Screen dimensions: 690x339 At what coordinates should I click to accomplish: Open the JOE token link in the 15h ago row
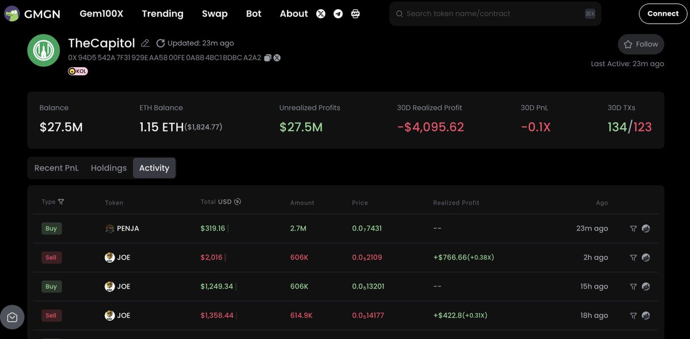(x=124, y=286)
